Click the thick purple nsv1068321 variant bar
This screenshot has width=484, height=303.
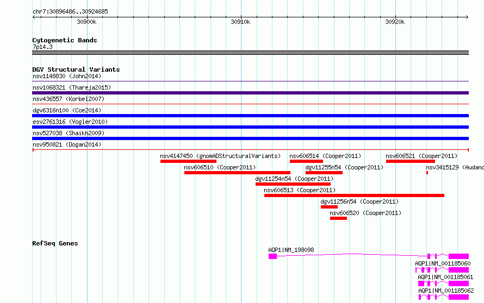click(x=250, y=93)
